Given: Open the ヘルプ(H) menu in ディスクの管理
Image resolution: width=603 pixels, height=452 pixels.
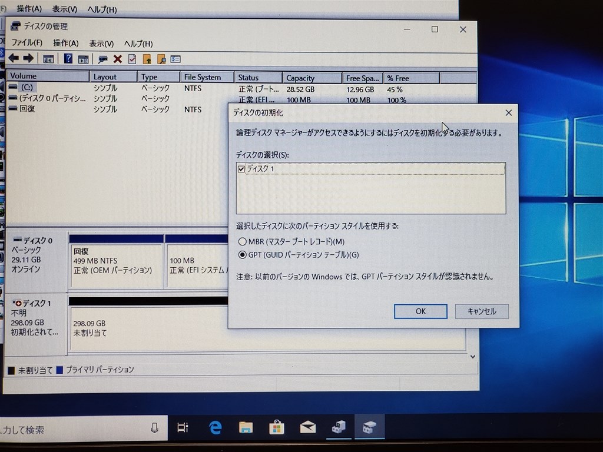Looking at the screenshot, I should tap(138, 44).
